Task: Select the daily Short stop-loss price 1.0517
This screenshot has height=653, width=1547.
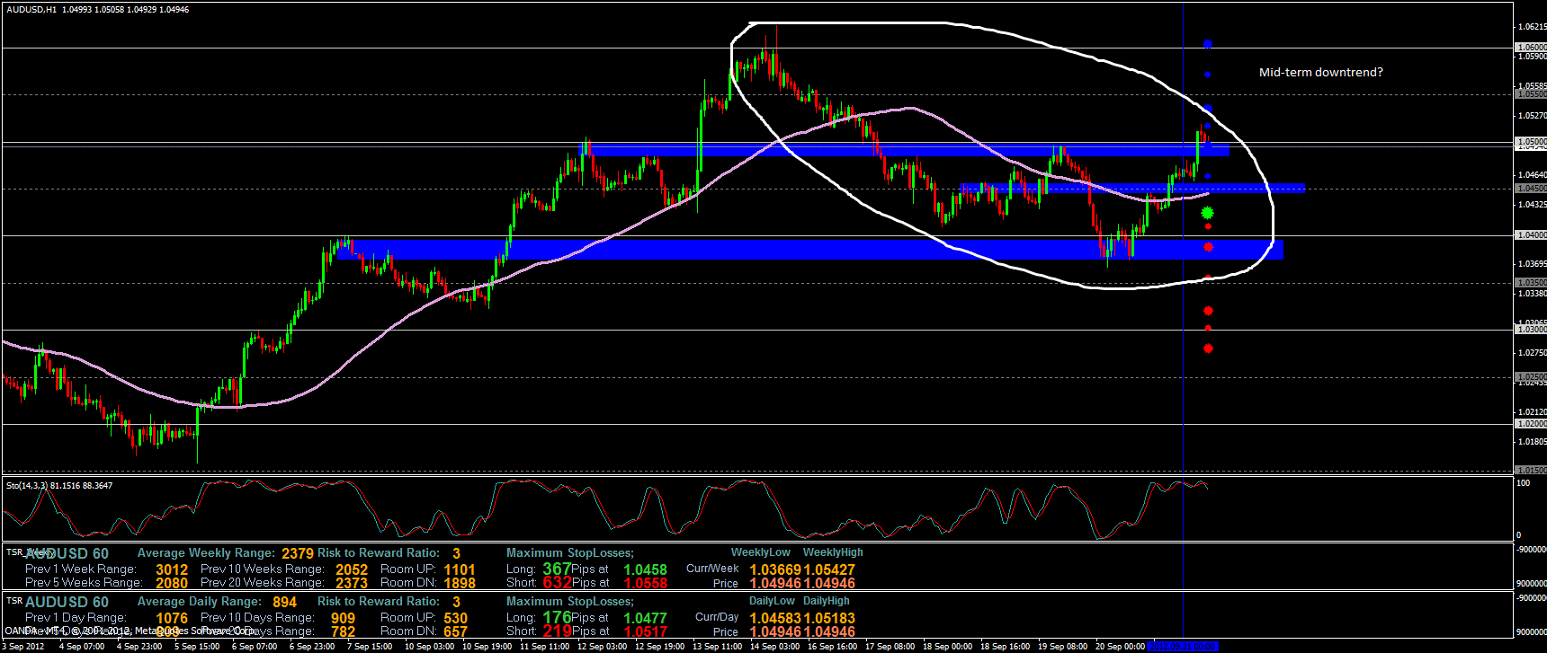Action: click(x=645, y=631)
